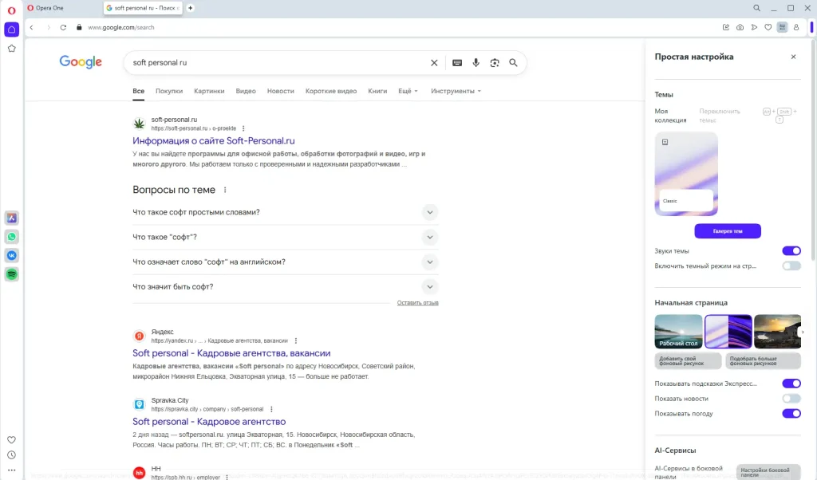Select the purple wave wallpaper thumbnail

point(728,331)
